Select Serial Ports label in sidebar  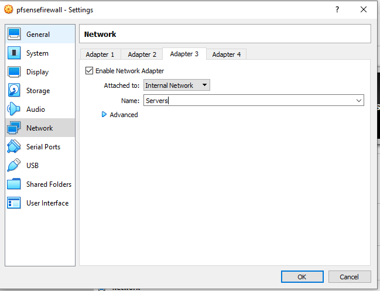43,147
